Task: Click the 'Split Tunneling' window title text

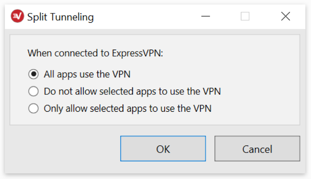Action: pyautogui.click(x=60, y=17)
